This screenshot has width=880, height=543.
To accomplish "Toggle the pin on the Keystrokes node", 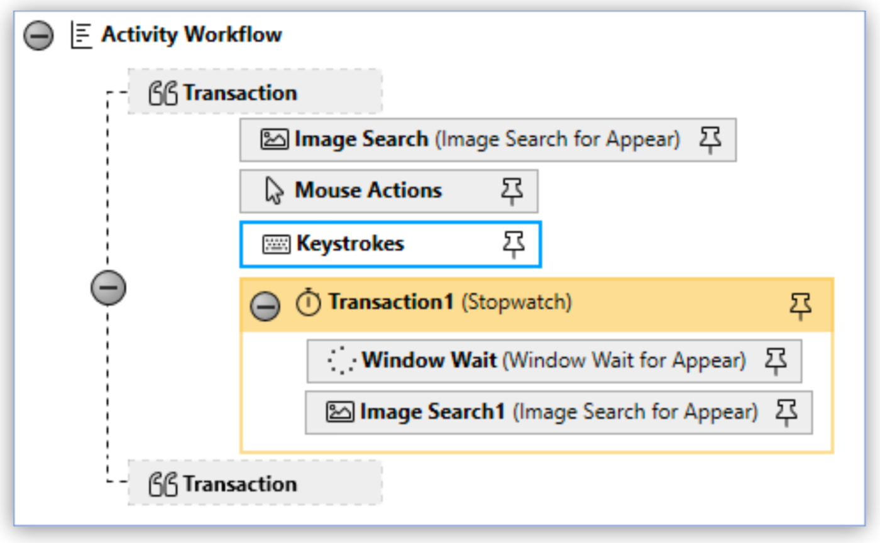I will (513, 244).
